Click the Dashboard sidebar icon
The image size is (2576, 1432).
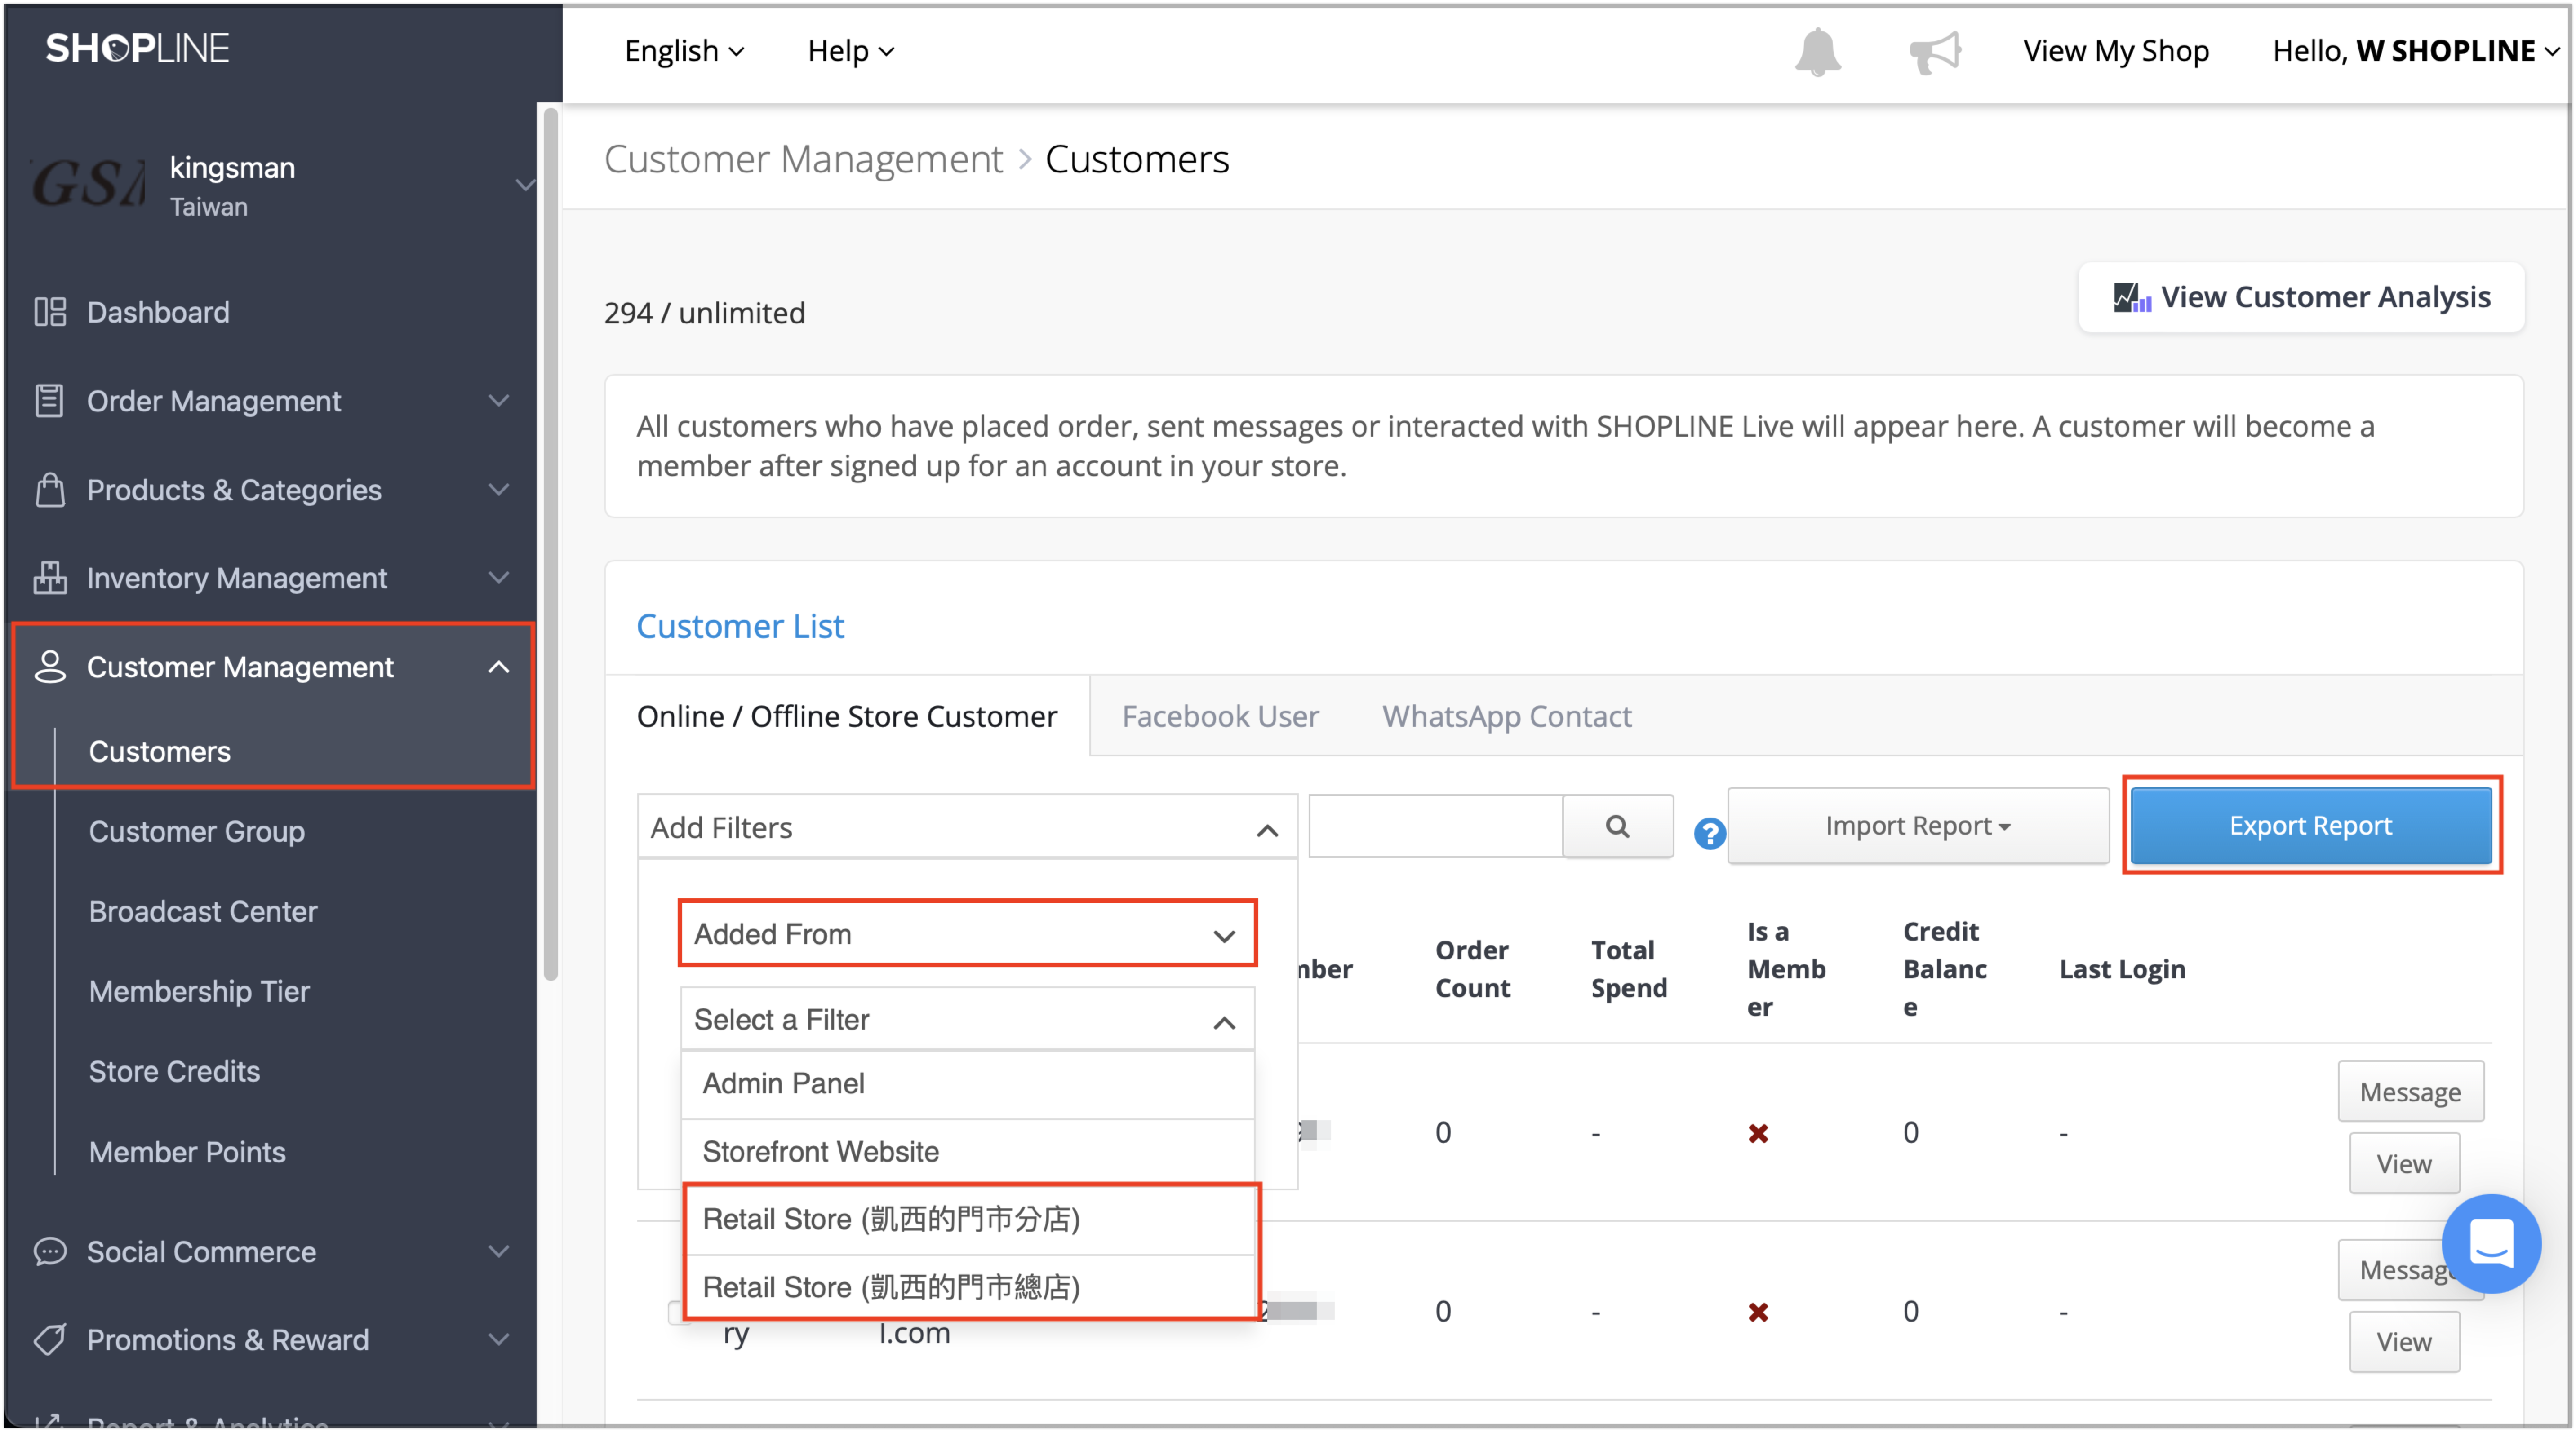click(x=50, y=312)
